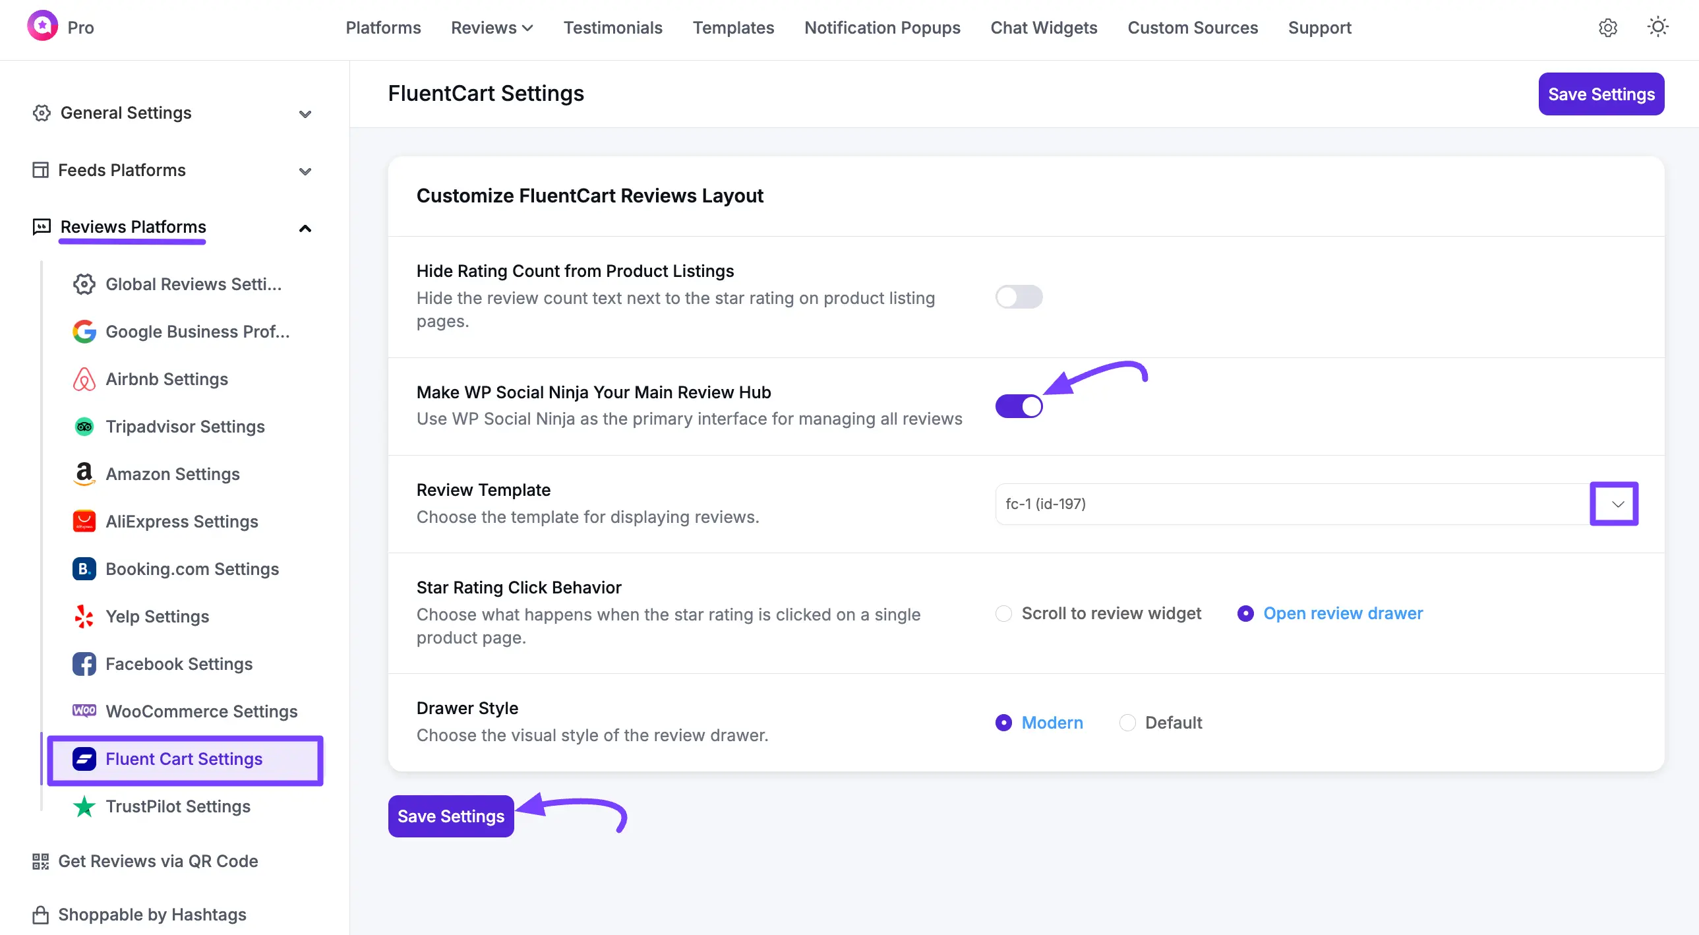Open Facebook Settings using its icon
The height and width of the screenshot is (935, 1699).
84,664
